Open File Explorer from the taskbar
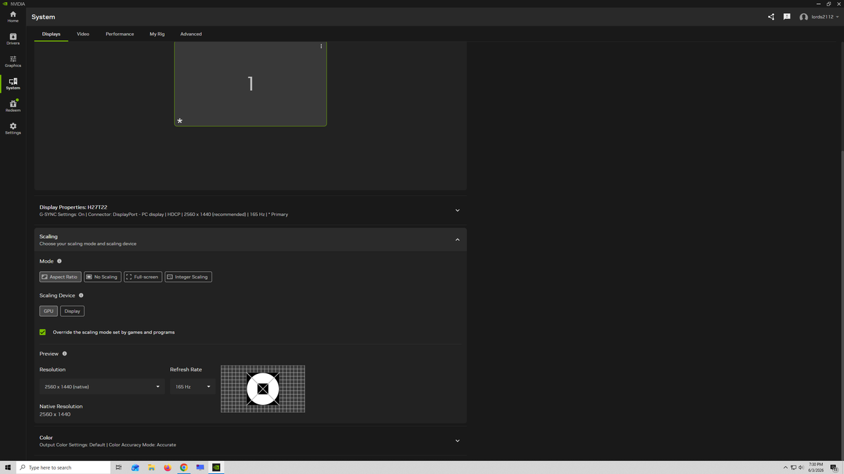Image resolution: width=844 pixels, height=474 pixels. [x=152, y=467]
